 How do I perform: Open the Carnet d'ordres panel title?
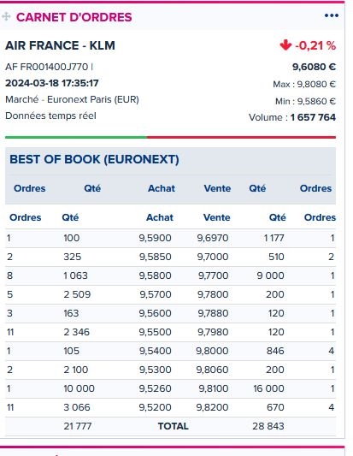point(74,17)
